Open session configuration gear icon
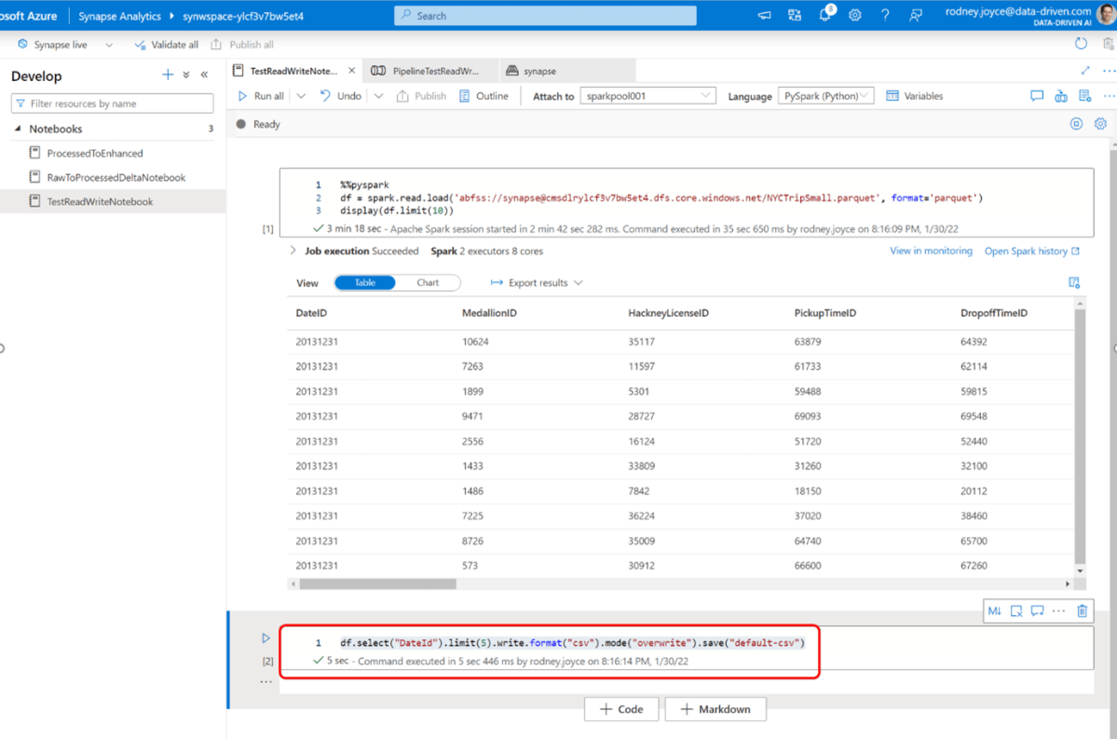 (1100, 124)
